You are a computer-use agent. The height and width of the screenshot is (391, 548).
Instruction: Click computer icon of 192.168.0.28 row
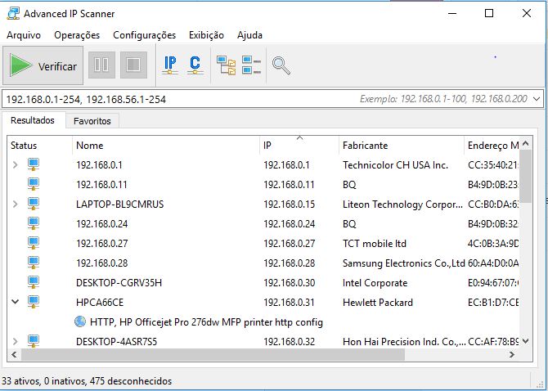(x=34, y=263)
